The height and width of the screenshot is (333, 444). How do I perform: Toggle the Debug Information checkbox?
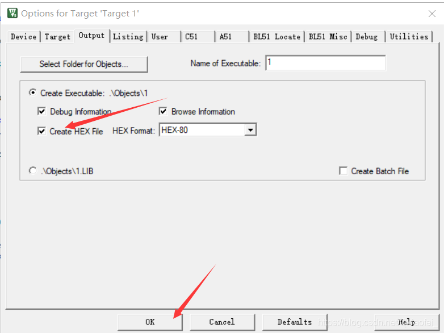[41, 111]
